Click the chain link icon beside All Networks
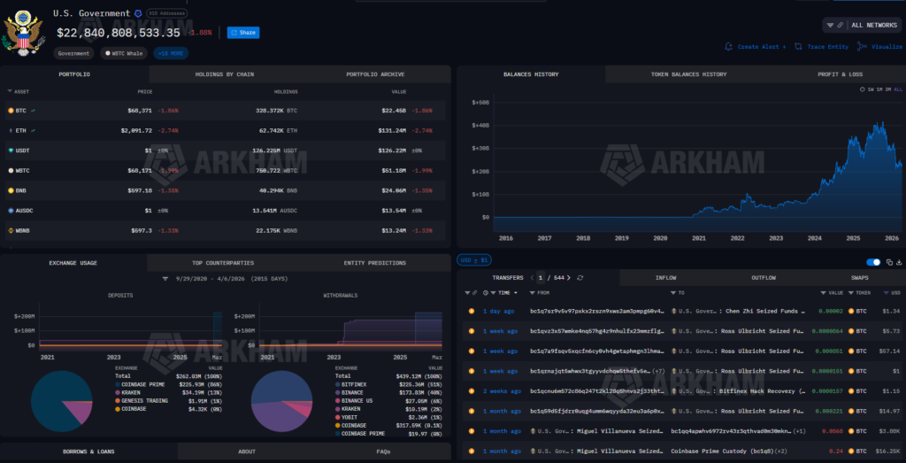 pyautogui.click(x=841, y=26)
